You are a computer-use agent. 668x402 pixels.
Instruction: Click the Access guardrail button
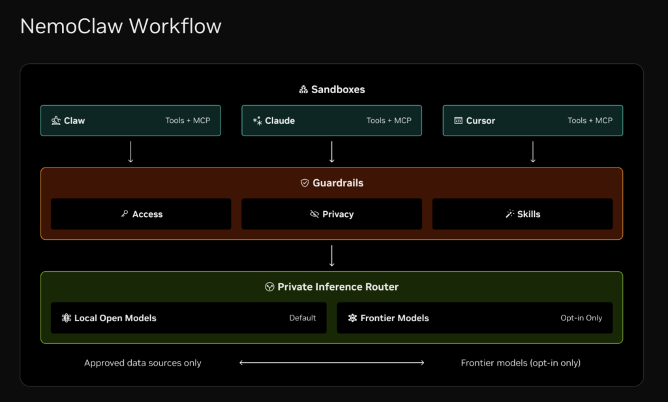click(x=141, y=214)
